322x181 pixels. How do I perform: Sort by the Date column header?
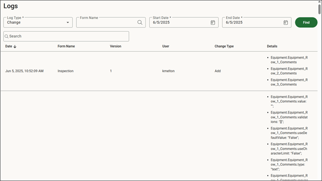click(8, 46)
